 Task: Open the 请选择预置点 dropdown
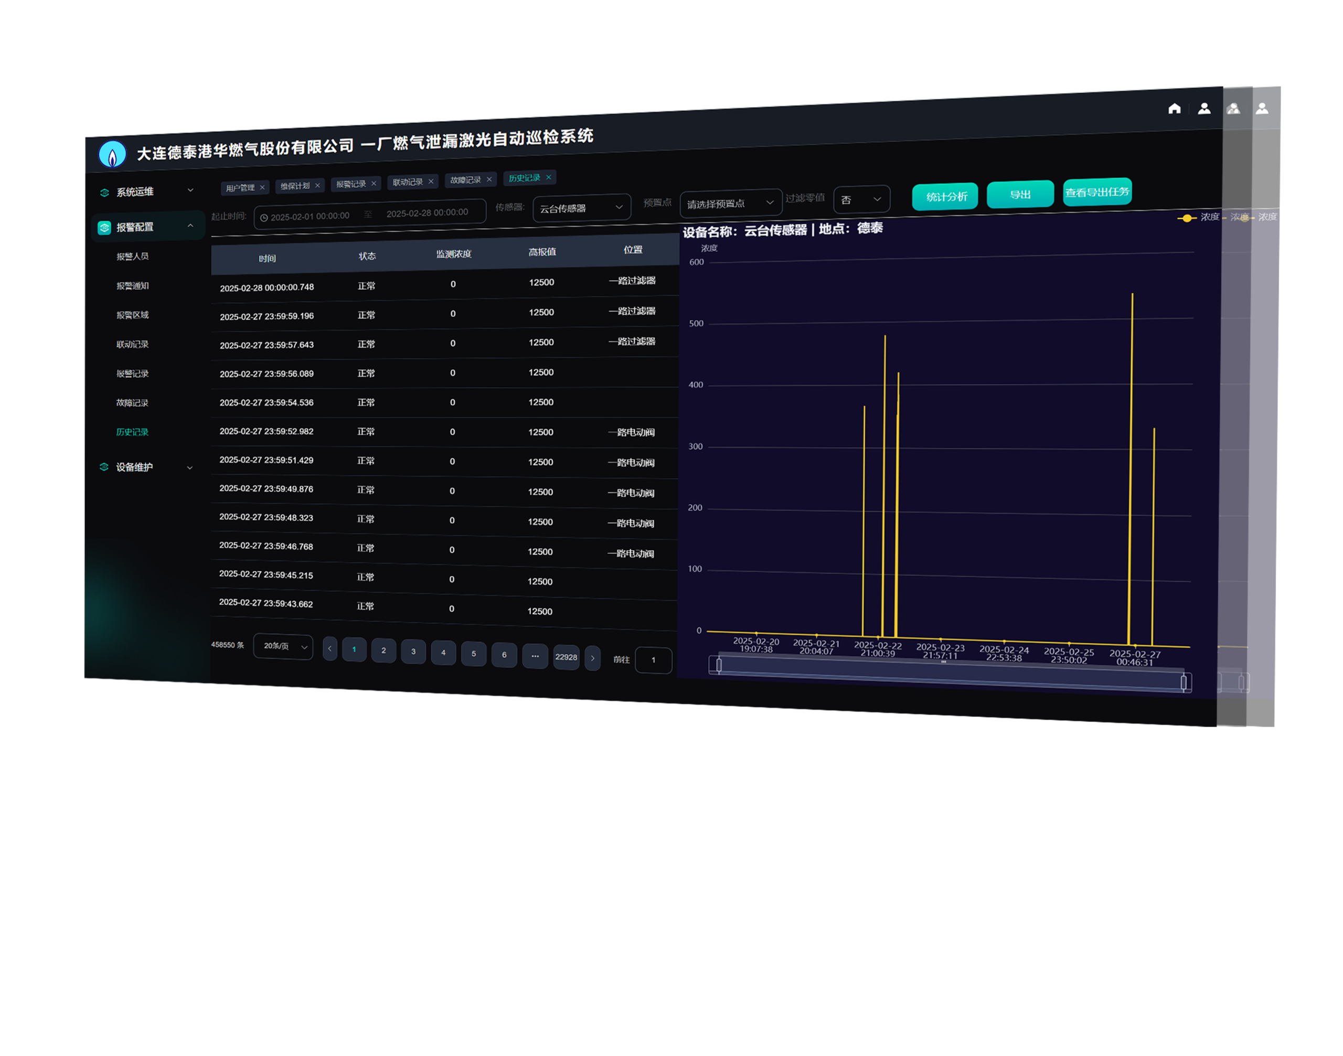click(x=730, y=204)
